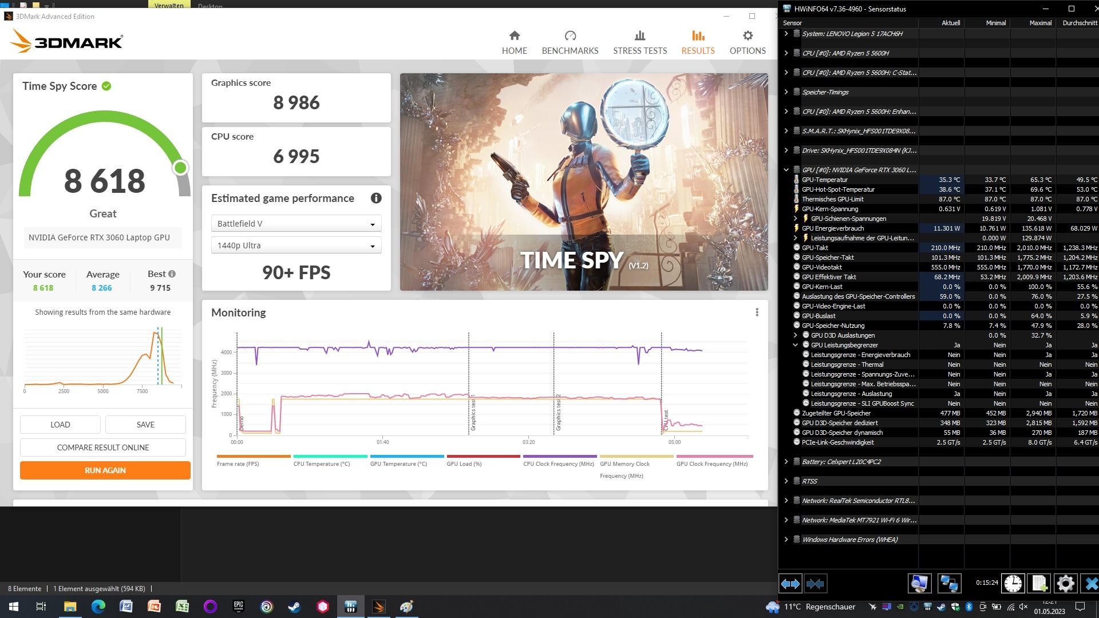Click the info icon next to Best score
Viewport: 1099px width, 618px height.
pyautogui.click(x=172, y=274)
